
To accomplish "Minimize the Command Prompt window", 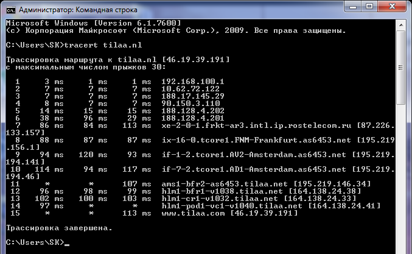I will (352, 7).
